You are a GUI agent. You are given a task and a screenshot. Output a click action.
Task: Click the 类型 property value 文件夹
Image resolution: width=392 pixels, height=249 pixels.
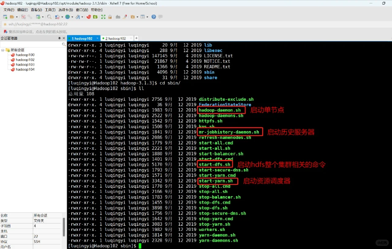(39, 221)
